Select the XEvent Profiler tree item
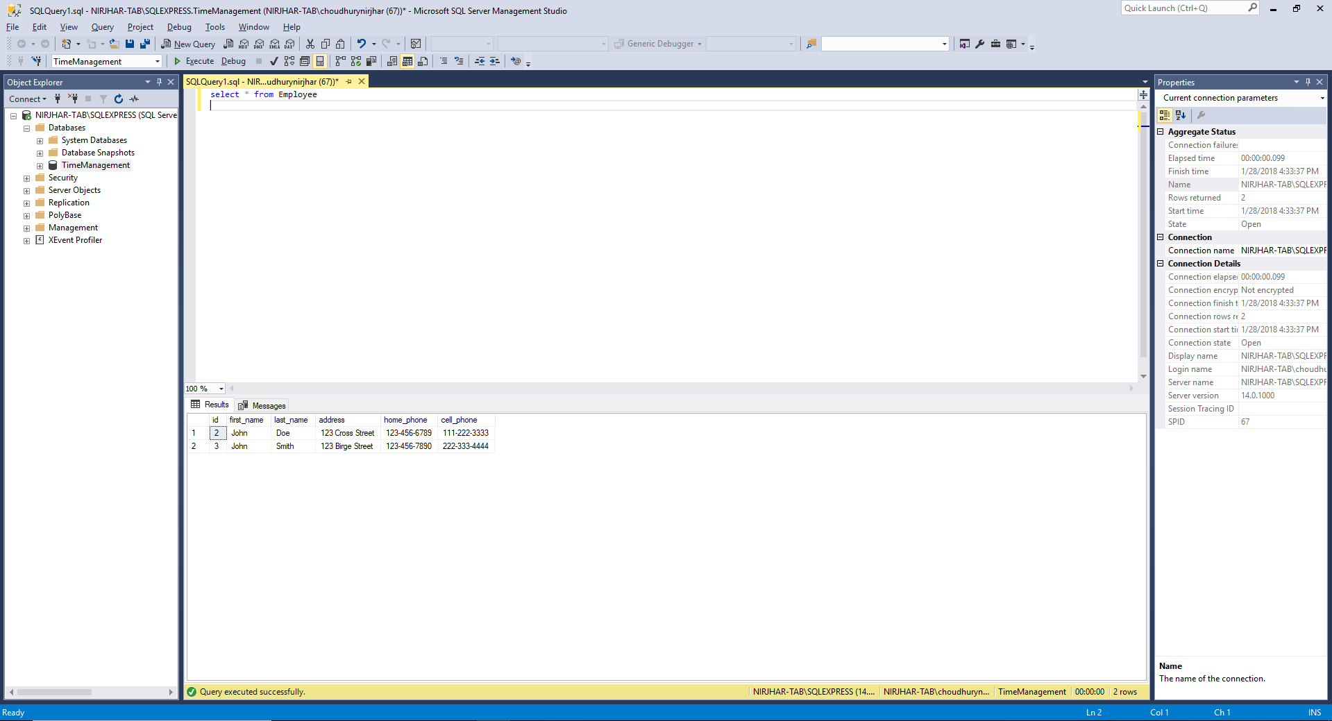The height and width of the screenshot is (721, 1332). coord(75,240)
